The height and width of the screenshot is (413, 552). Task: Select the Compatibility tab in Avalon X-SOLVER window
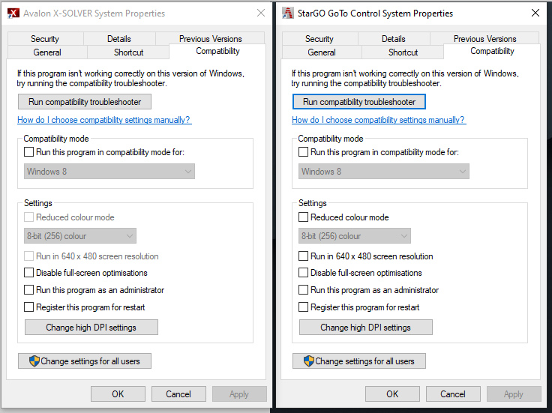pos(217,51)
